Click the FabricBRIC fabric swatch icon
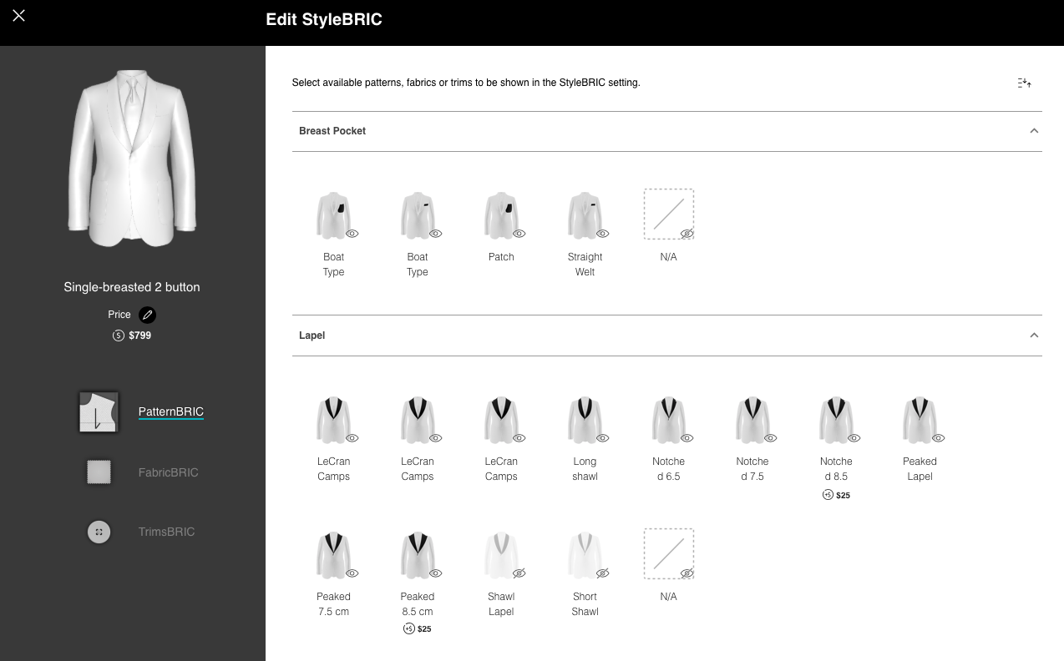This screenshot has width=1064, height=661. point(99,472)
